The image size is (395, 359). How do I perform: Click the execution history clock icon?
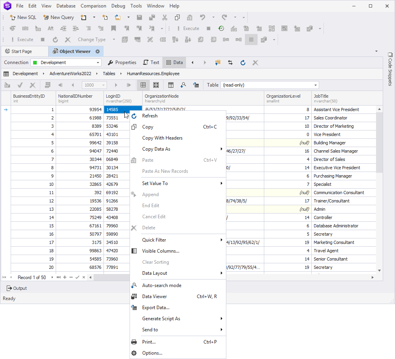click(x=221, y=28)
